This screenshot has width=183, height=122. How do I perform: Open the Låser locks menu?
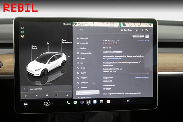(x=81, y=58)
